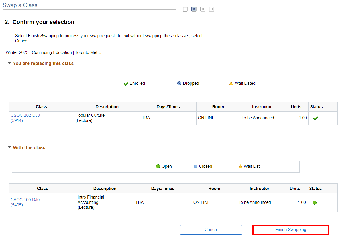Click the Swap a Class page title
This screenshot has height=243, width=361.
[x=20, y=5]
